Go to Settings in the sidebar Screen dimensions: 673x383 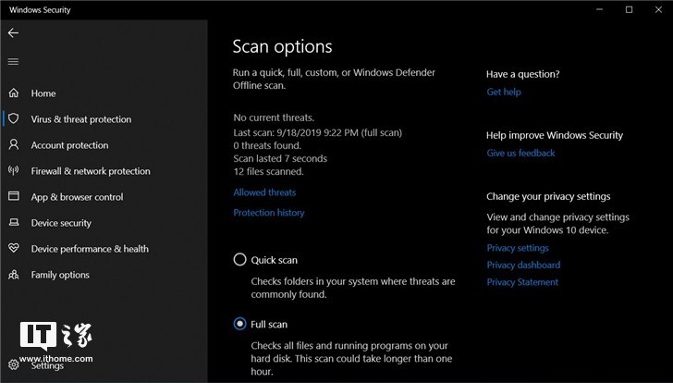tap(46, 365)
